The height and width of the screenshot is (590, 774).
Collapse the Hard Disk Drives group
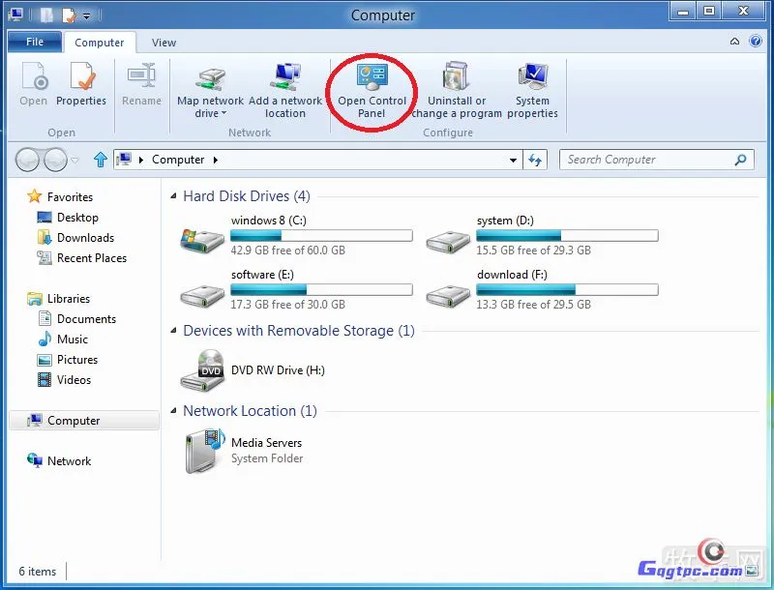(x=174, y=196)
